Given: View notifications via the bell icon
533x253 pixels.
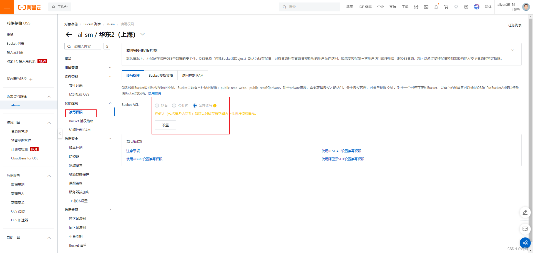Looking at the screenshot, I should [x=436, y=7].
